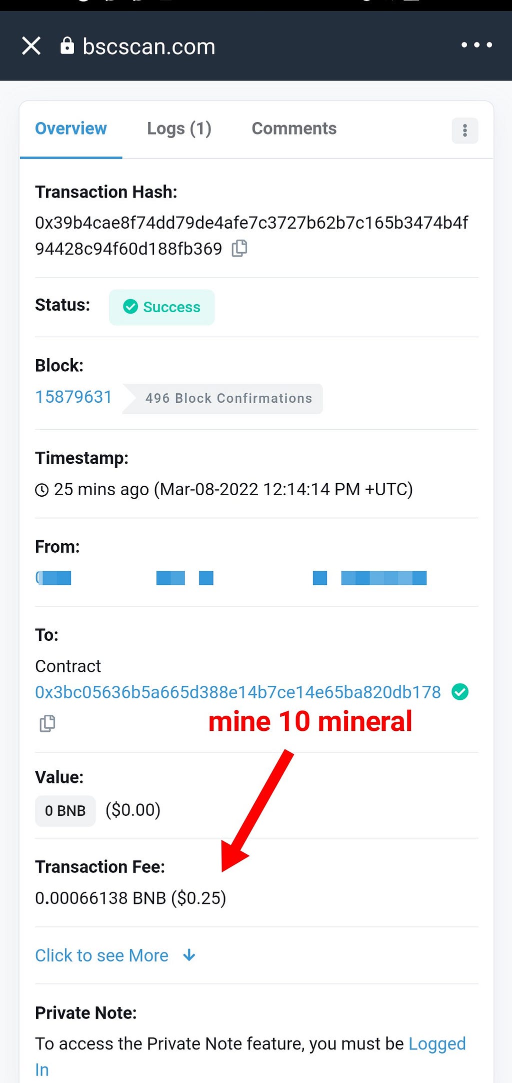Image resolution: width=512 pixels, height=1083 pixels.
Task: Open the three-dot browser menu in the header
Action: [476, 45]
